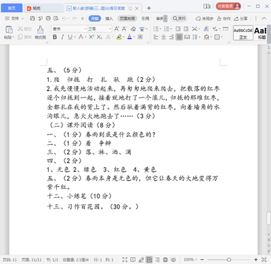The height and width of the screenshot is (264, 271).
Task: Toggle justified text alignment
Action: (179, 37)
